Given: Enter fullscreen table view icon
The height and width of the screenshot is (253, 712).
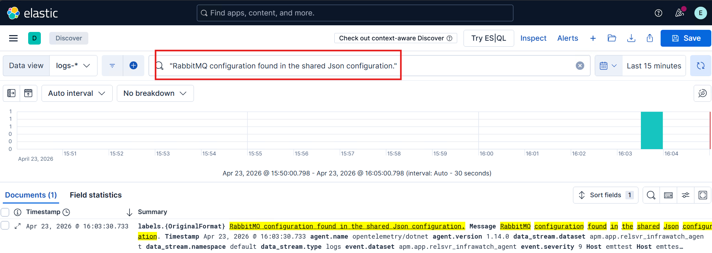Looking at the screenshot, I should [x=703, y=195].
